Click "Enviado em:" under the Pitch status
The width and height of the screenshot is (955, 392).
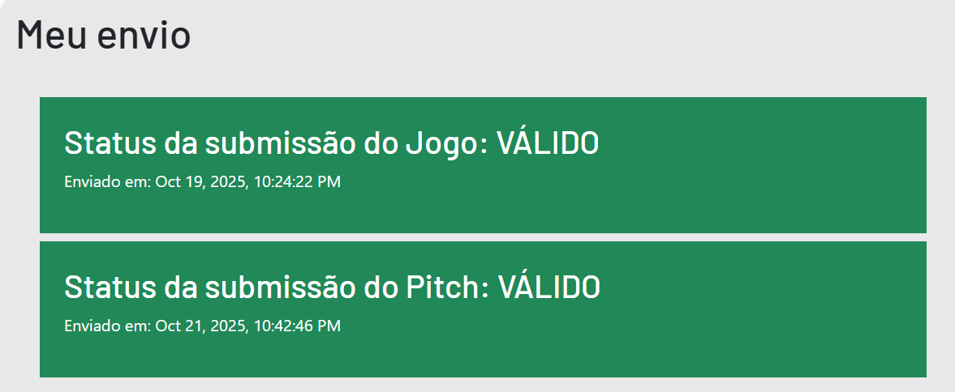107,326
